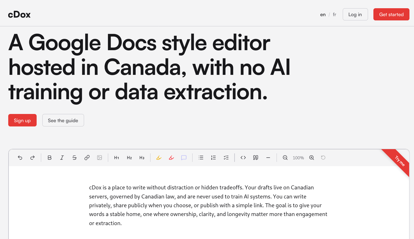The image size is (414, 239).
Task: Toggle bold formatting
Action: coord(49,158)
